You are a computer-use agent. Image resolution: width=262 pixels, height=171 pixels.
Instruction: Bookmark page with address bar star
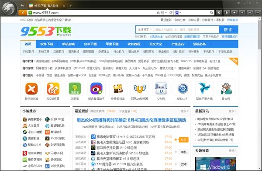158,13
